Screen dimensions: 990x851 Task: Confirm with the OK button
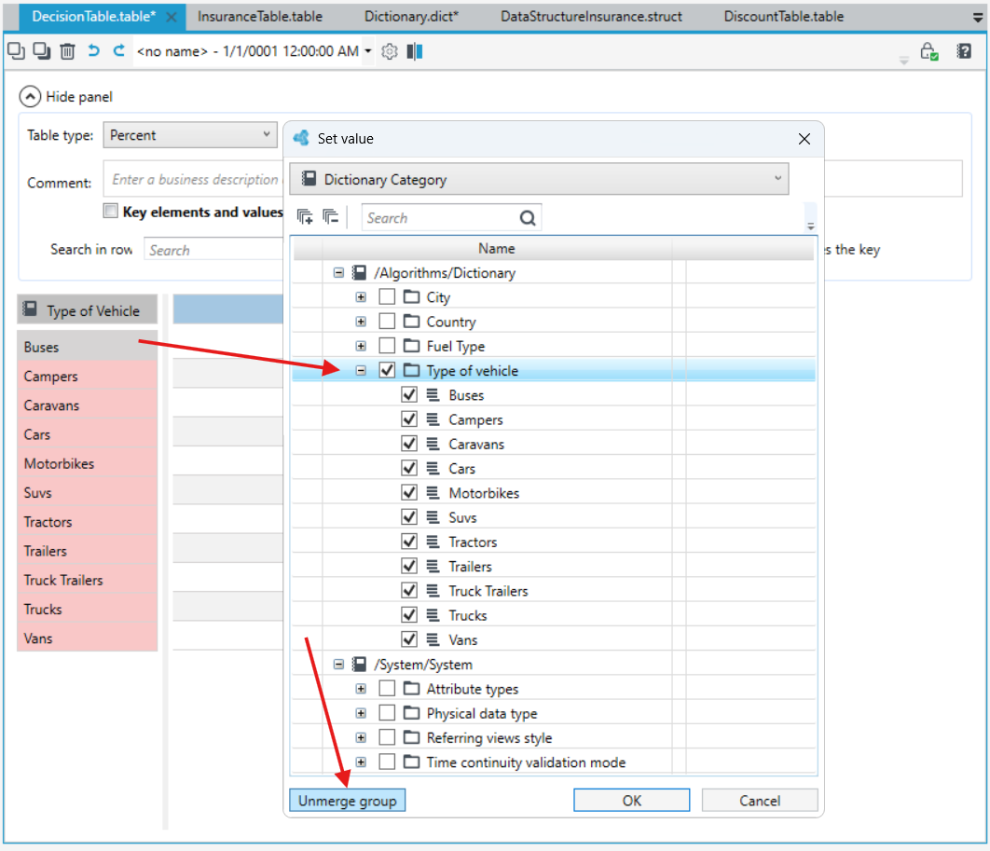pyautogui.click(x=631, y=801)
